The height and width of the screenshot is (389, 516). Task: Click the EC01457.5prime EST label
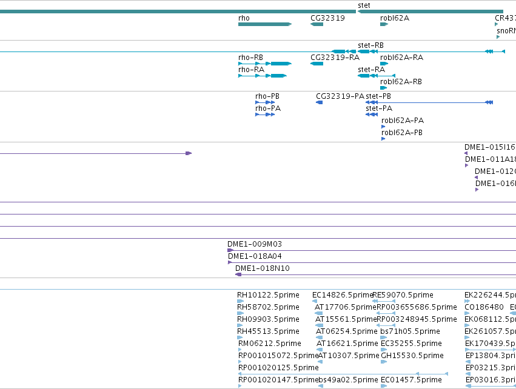click(411, 380)
